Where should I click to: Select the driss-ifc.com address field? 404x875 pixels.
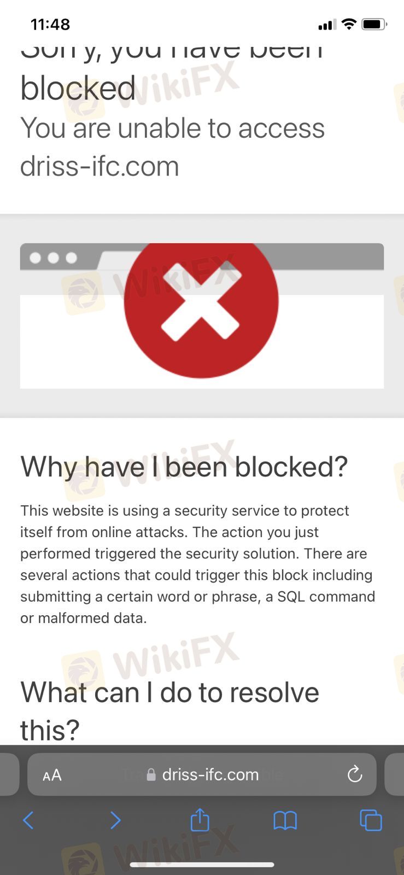click(x=202, y=774)
